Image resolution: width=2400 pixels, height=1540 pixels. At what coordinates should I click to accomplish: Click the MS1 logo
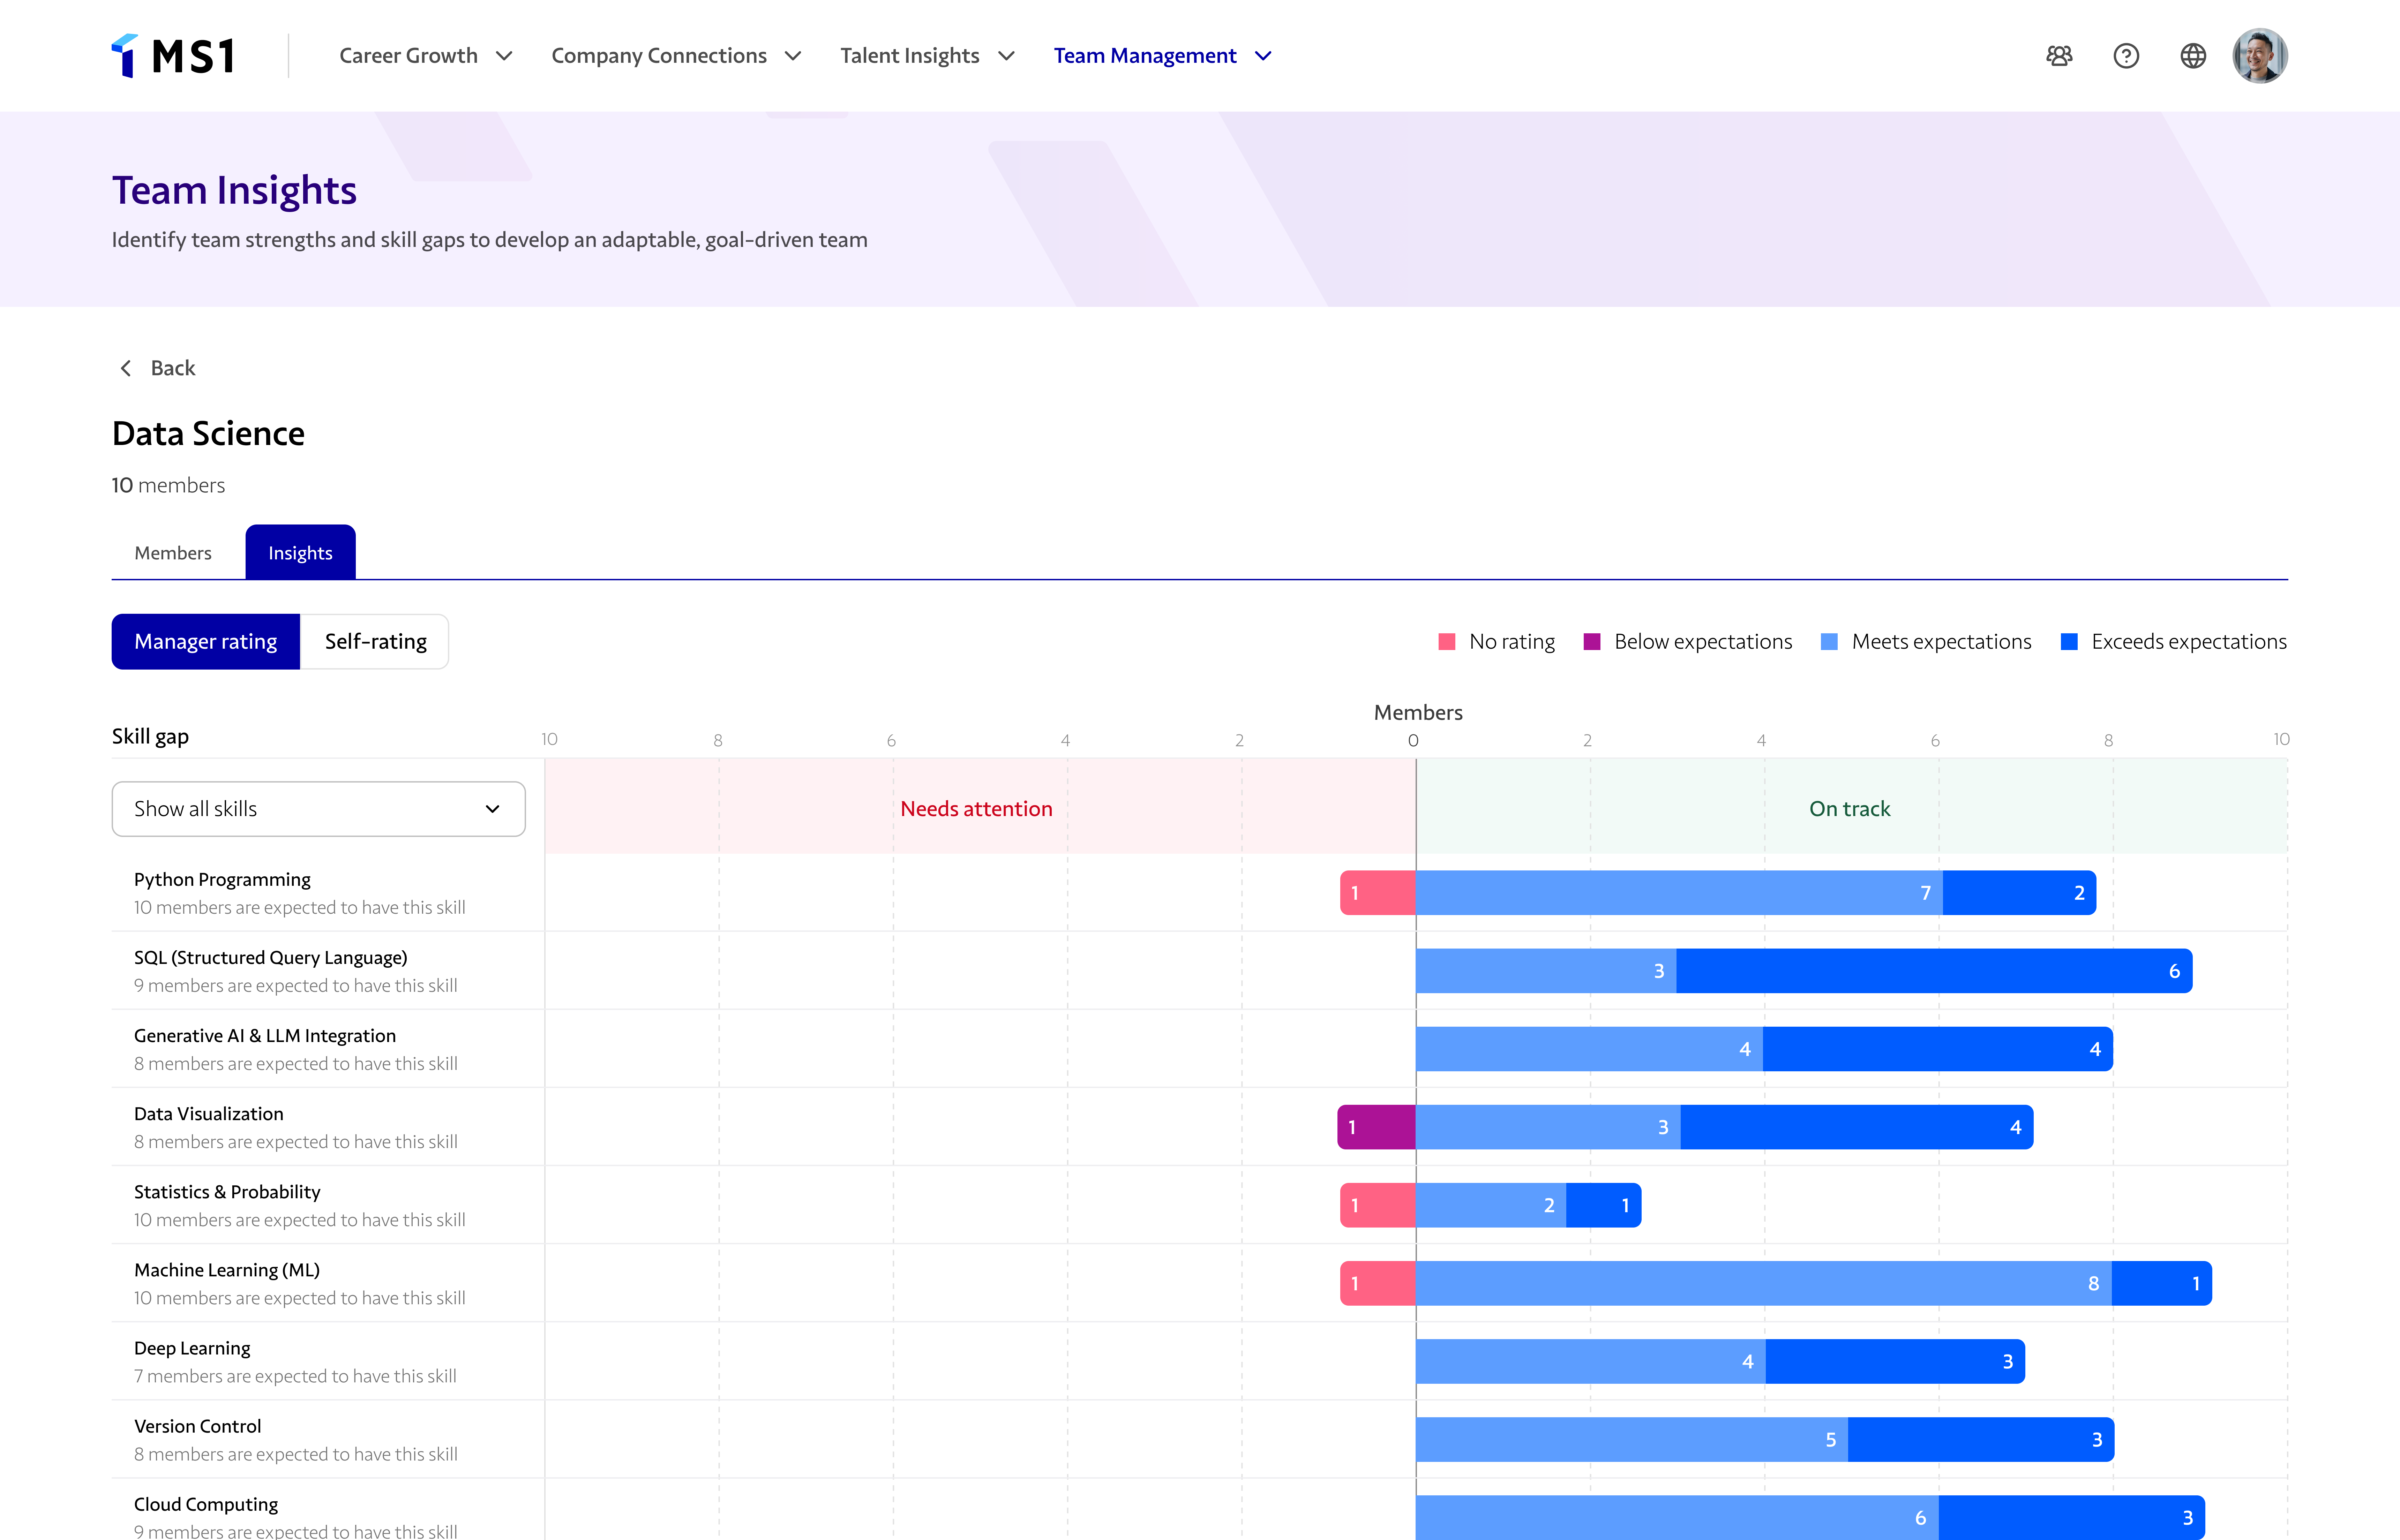click(172, 56)
